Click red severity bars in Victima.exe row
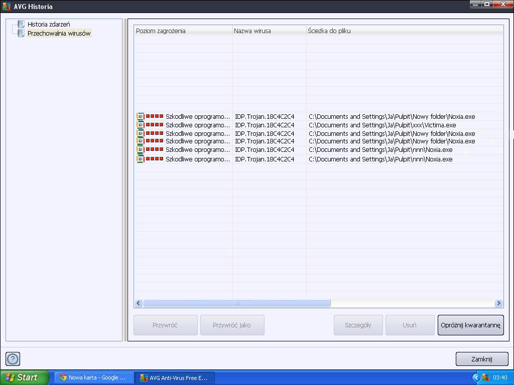Viewport: 514px width, 385px height. [x=155, y=125]
